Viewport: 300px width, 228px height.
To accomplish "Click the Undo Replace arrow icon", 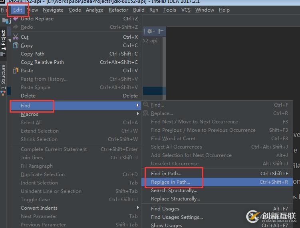I will tap(16, 18).
